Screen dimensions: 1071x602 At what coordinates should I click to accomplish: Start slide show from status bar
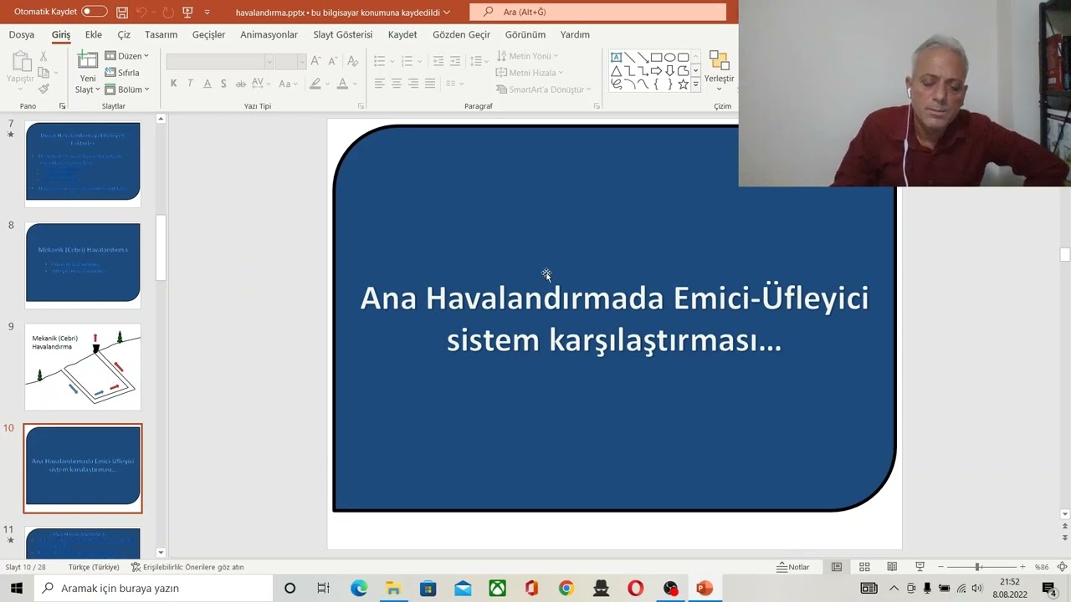[920, 567]
